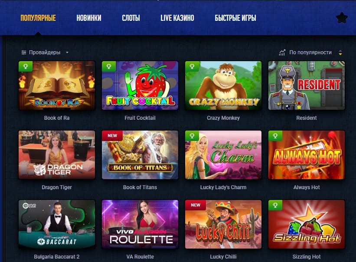Click trophy badge on Always Hot tile
This screenshot has height=262, width=356.
(275, 136)
